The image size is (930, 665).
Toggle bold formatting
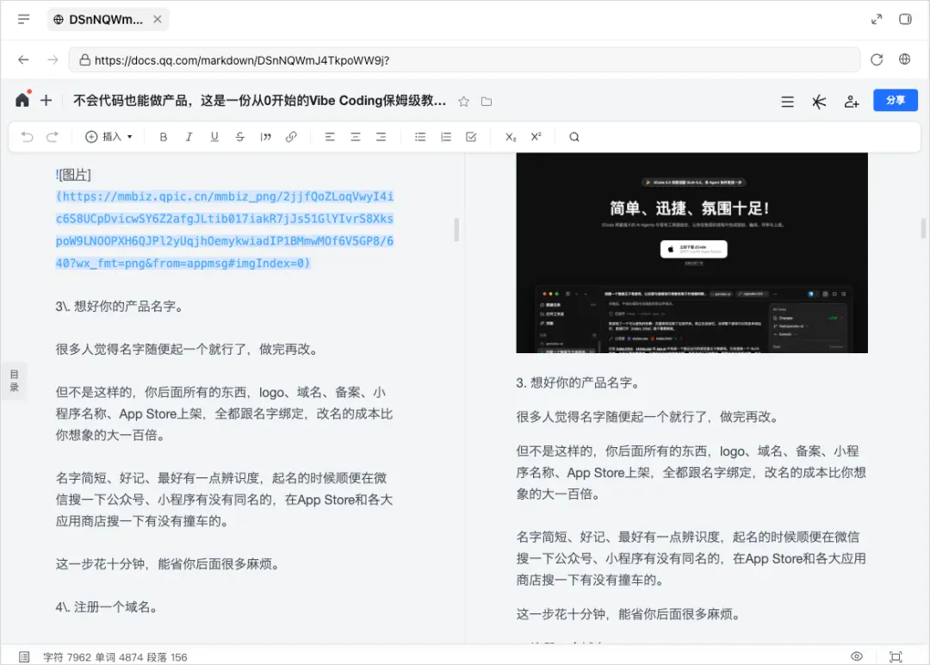[163, 137]
